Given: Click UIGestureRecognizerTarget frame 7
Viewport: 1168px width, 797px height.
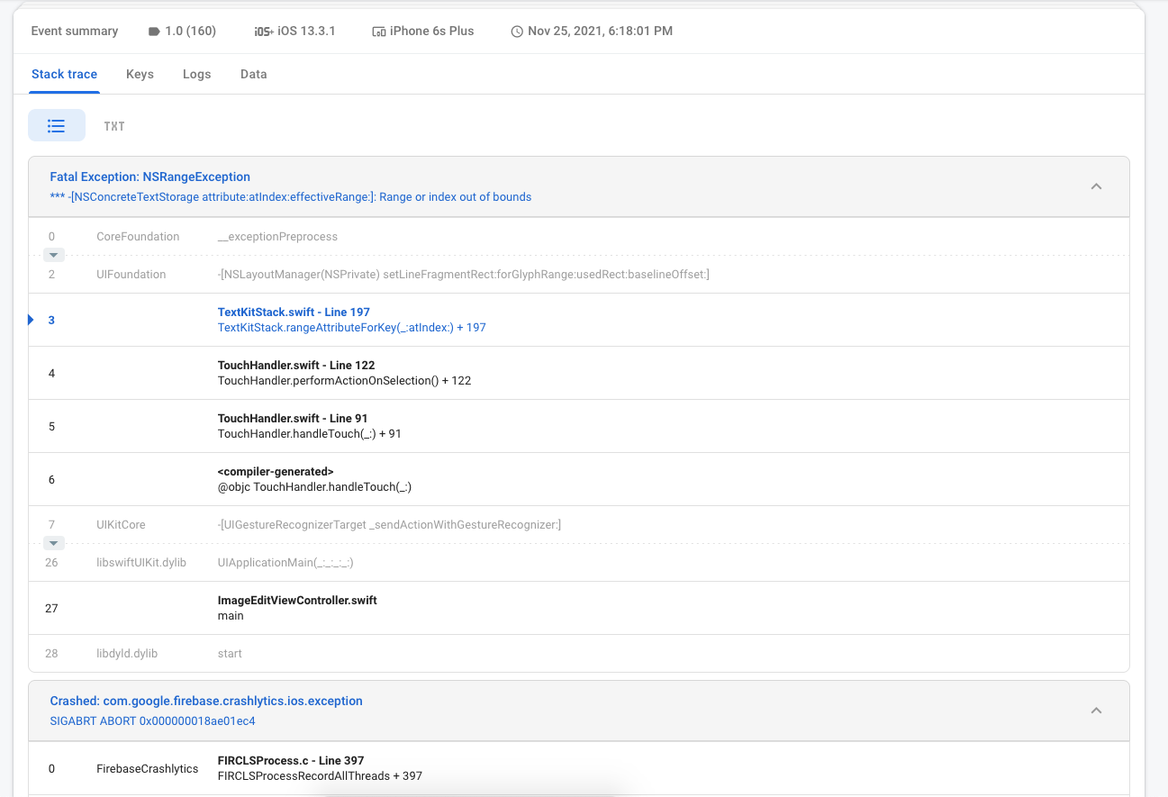Looking at the screenshot, I should point(579,524).
